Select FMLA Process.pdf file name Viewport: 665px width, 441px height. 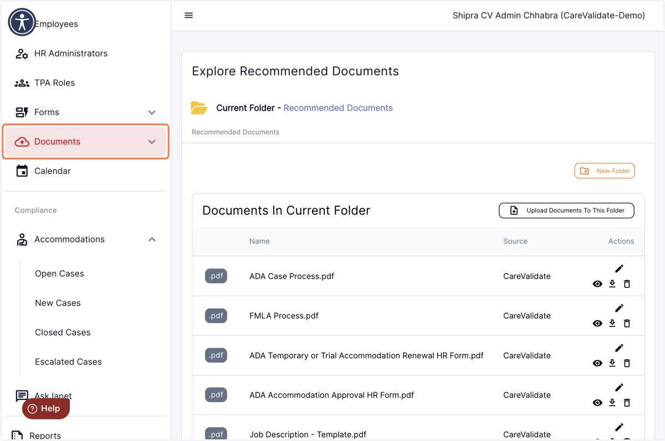tap(284, 316)
